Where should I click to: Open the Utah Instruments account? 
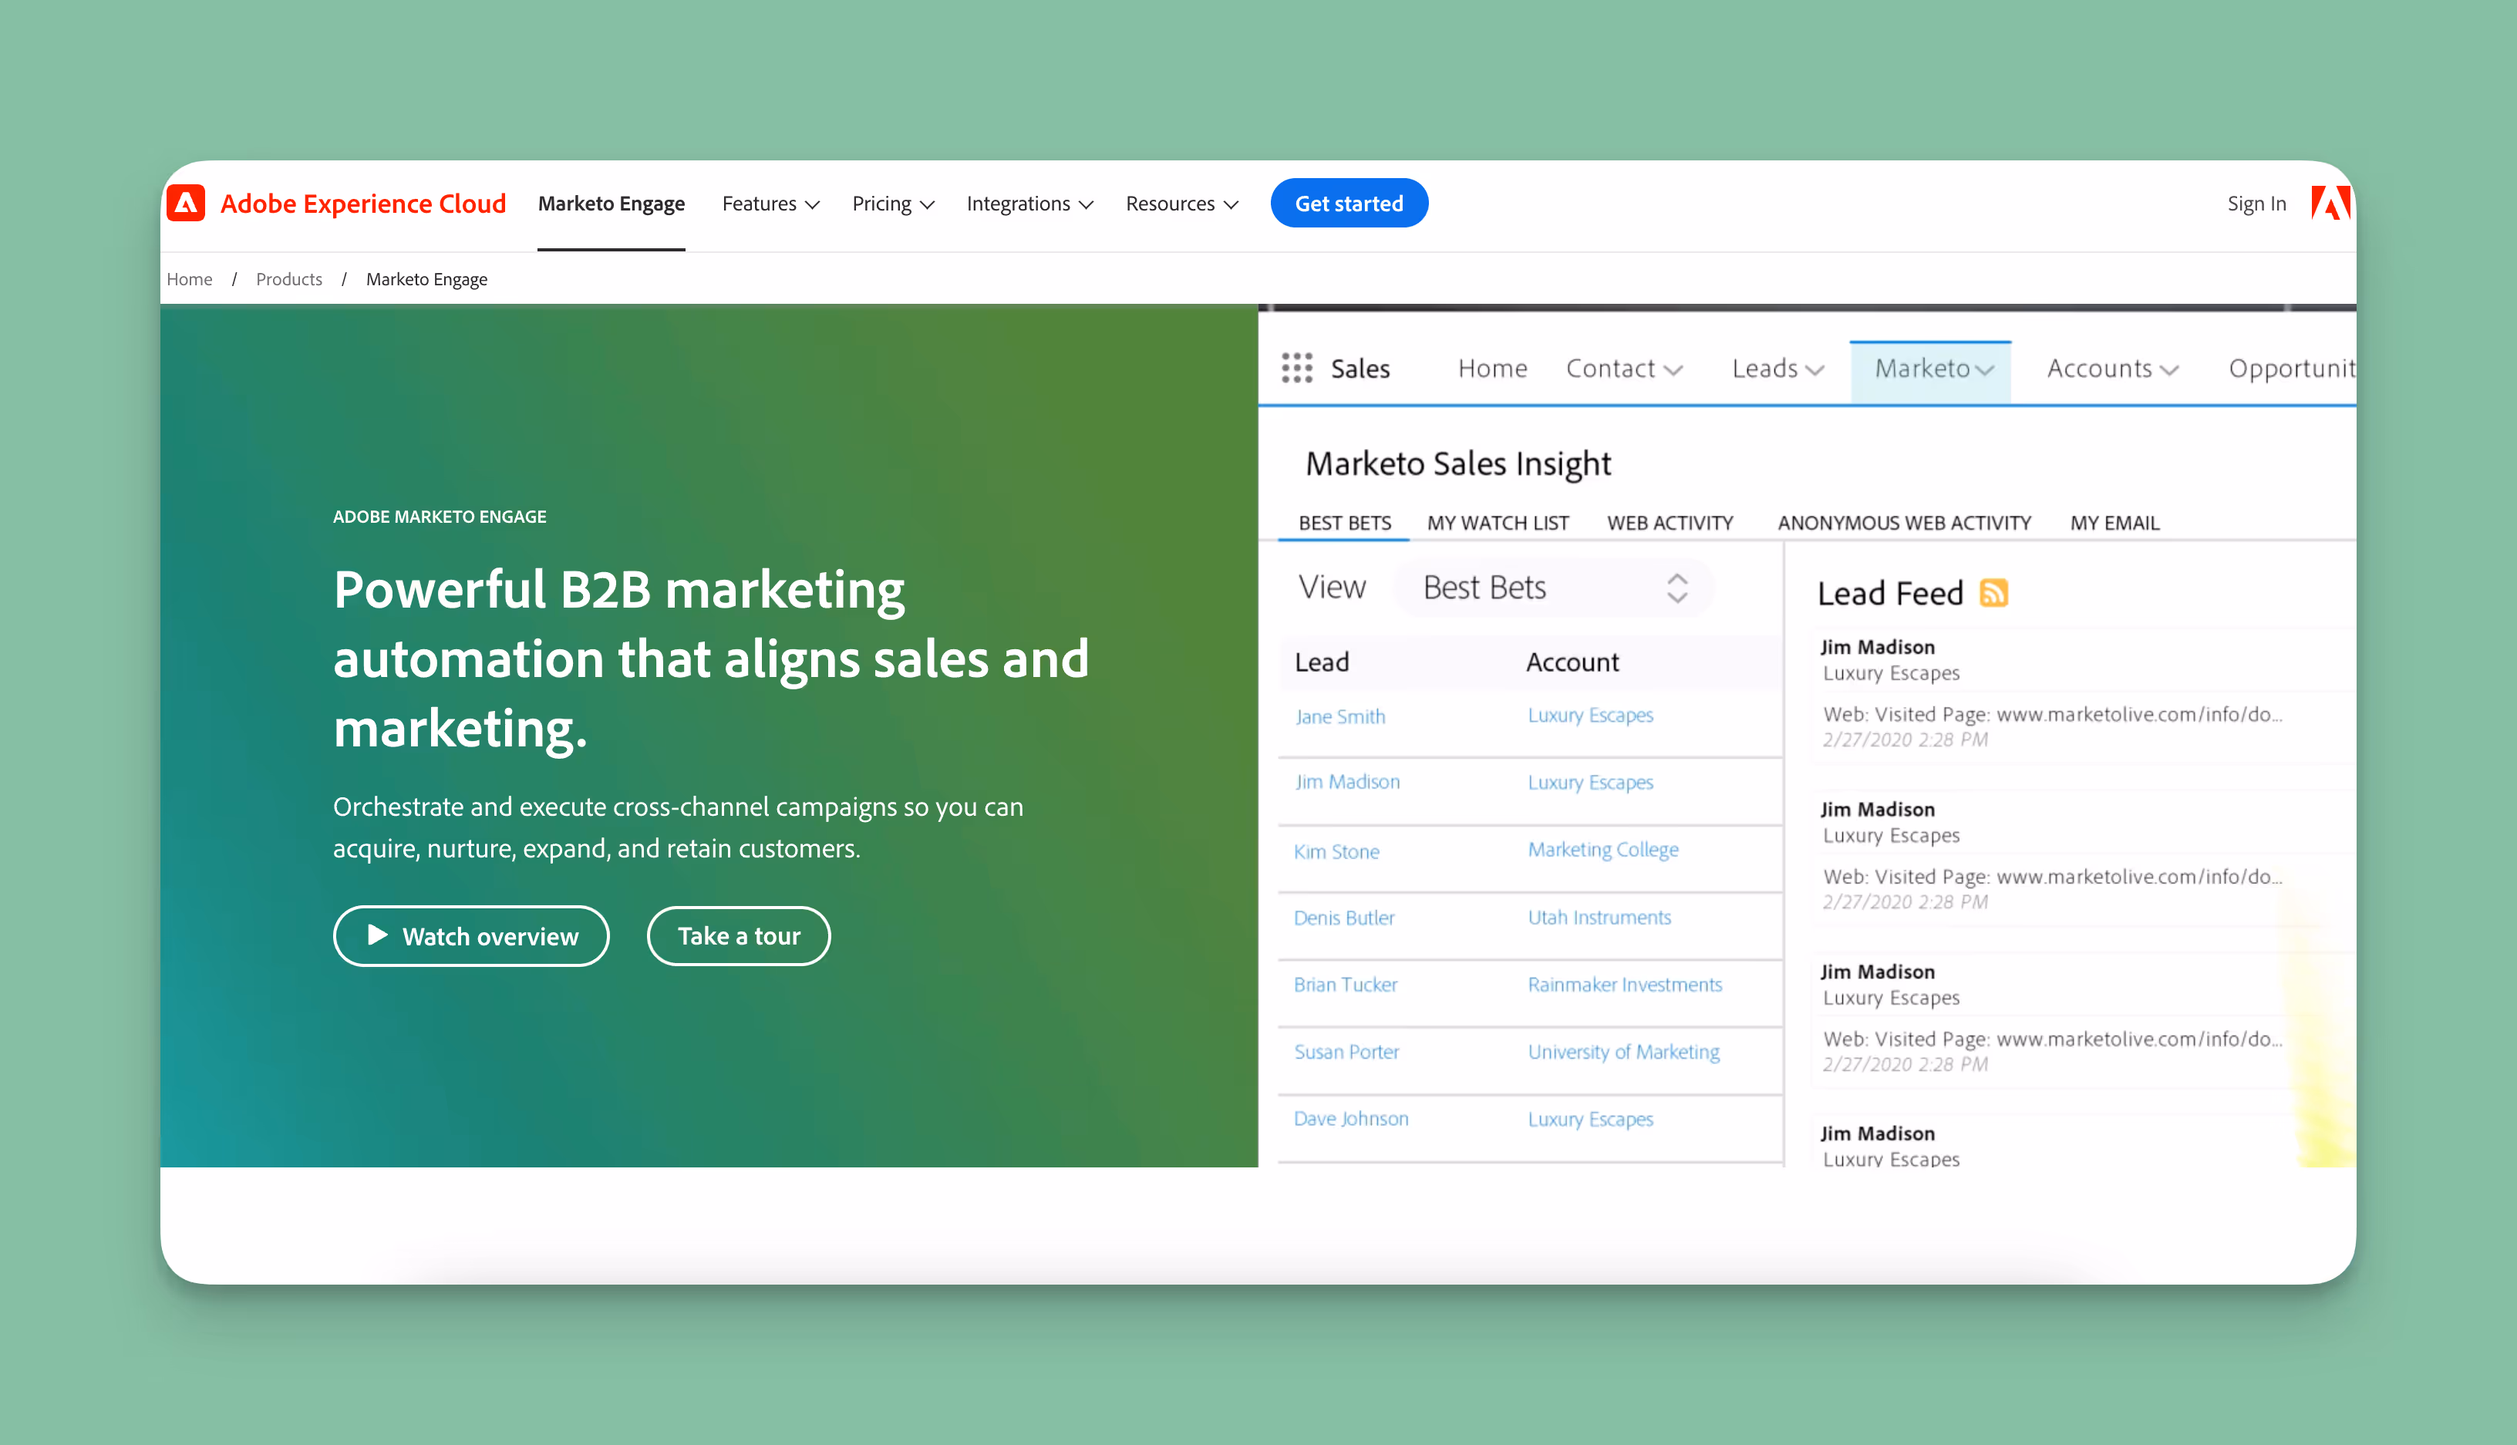tap(1599, 917)
